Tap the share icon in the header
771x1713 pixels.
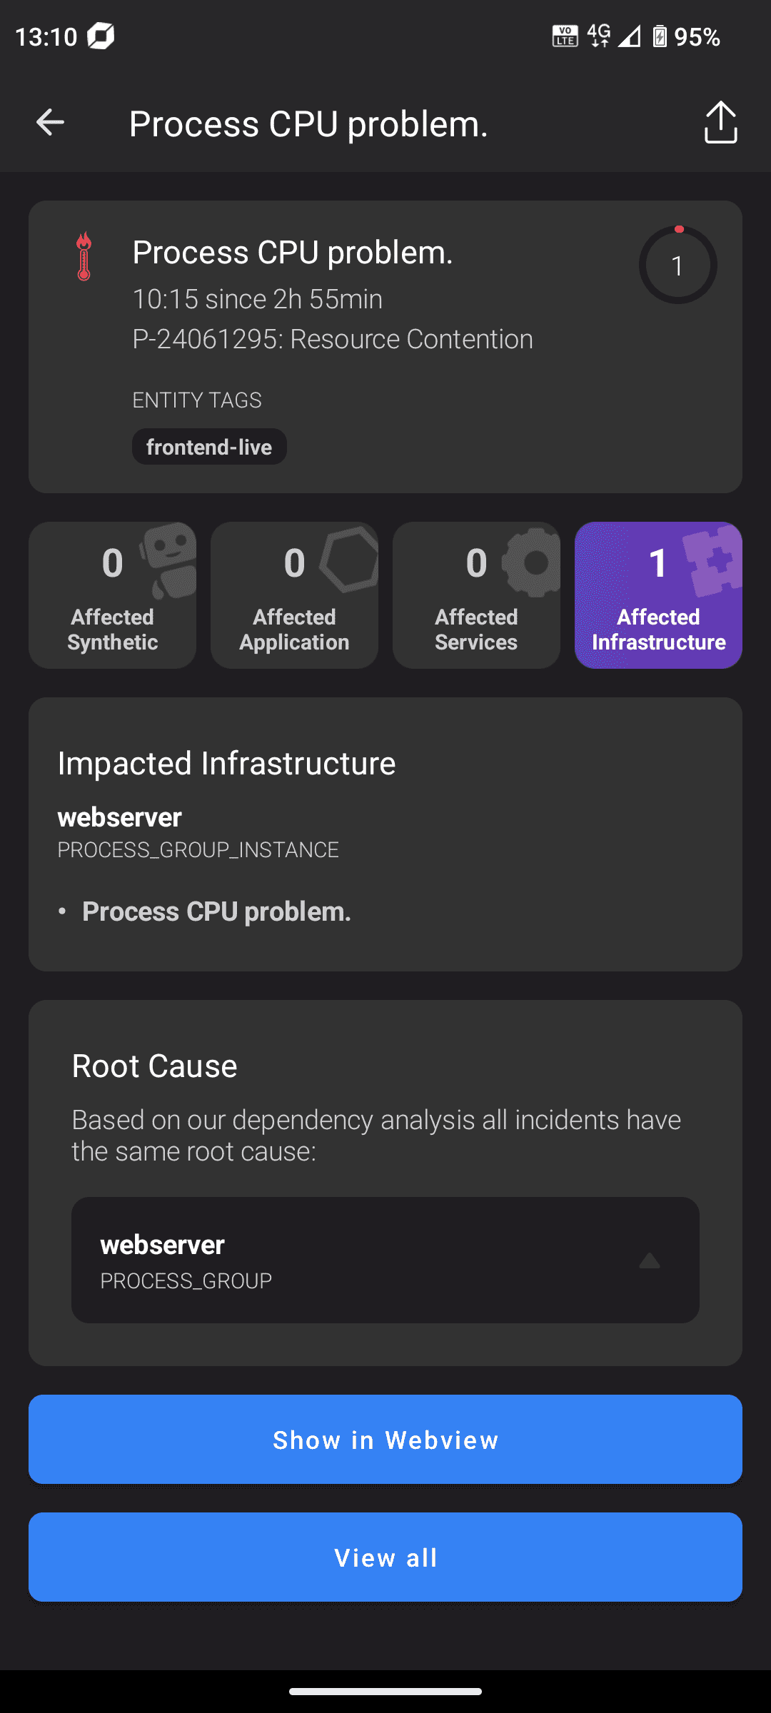720,122
